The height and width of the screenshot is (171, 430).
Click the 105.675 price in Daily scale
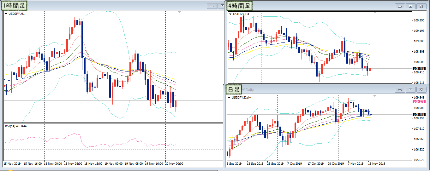tap(419, 160)
